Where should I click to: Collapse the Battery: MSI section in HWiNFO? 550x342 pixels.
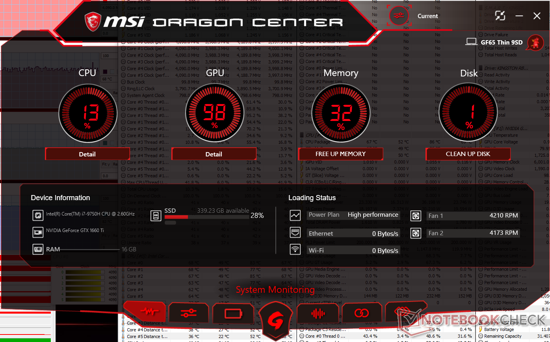click(481, 323)
